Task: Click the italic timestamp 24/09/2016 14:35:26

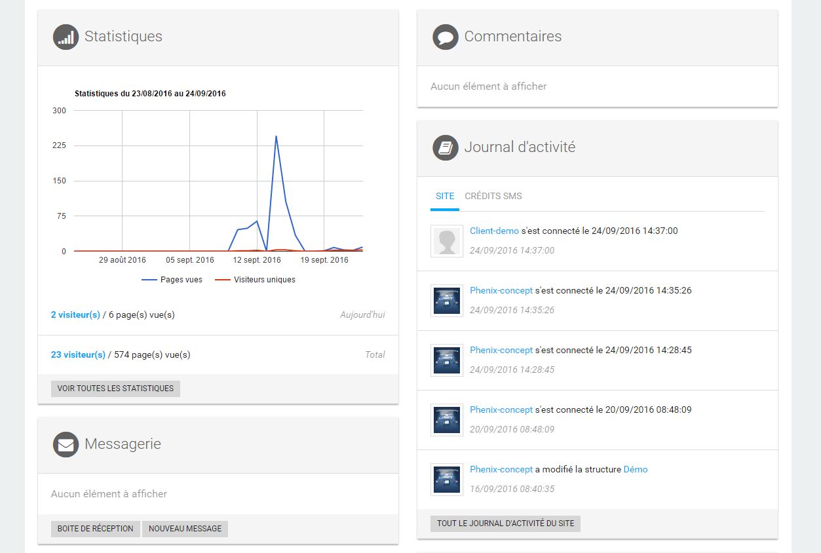Action: pyautogui.click(x=512, y=310)
